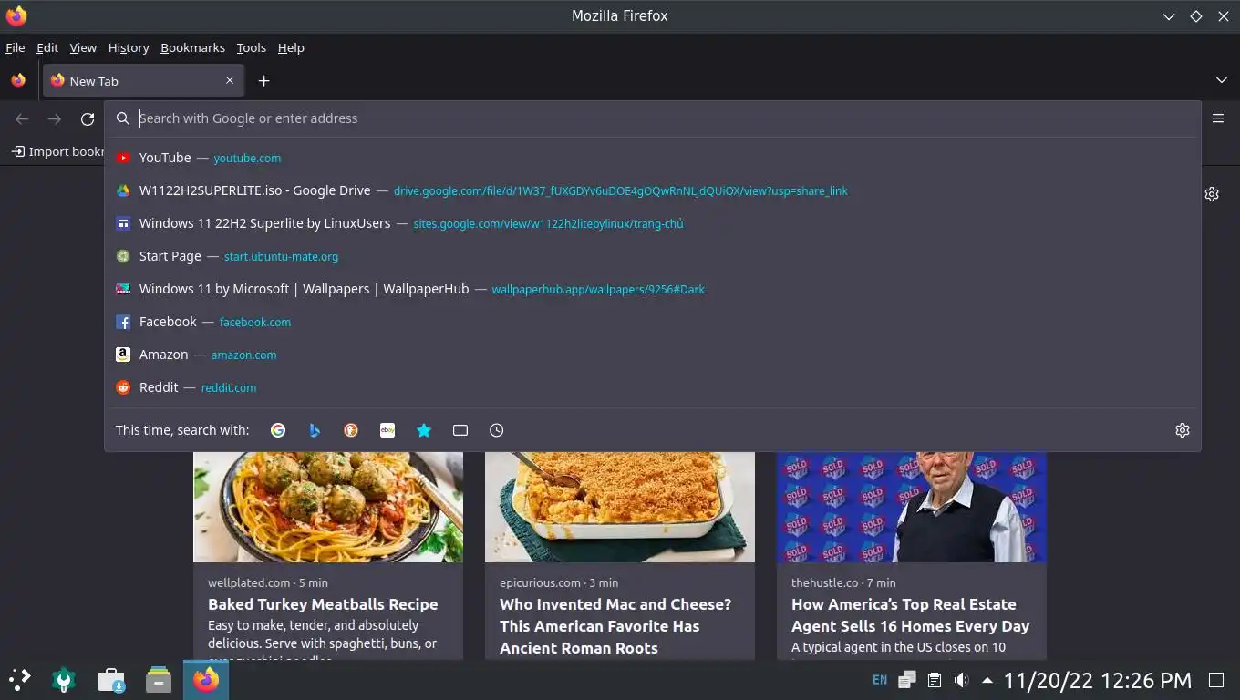Viewport: 1240px width, 700px height.
Task: Read America's Top Real Estate Agent article
Action: coord(910,615)
